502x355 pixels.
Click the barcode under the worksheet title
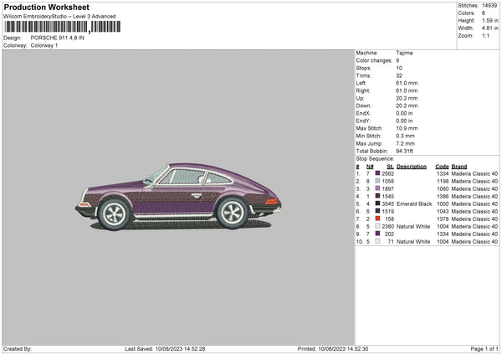[x=60, y=28]
